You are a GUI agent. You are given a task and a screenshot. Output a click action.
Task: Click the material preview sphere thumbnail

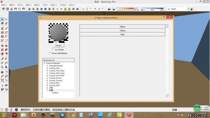58,33
